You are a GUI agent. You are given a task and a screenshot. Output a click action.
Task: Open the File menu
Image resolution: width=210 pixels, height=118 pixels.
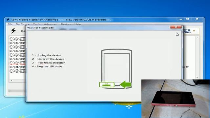[10, 24]
